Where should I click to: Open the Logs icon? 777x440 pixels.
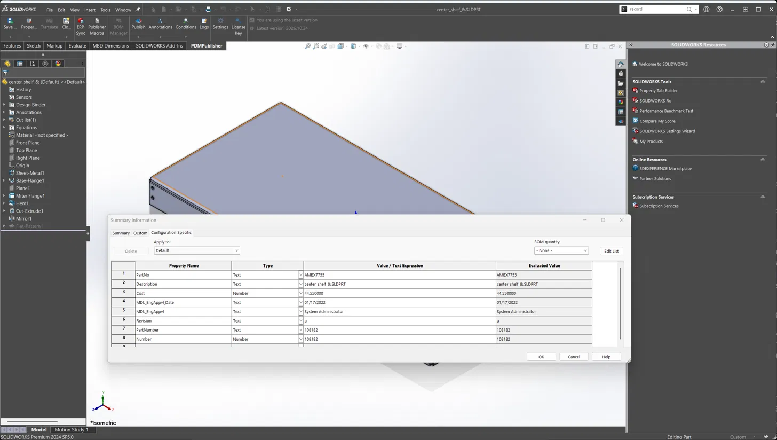(204, 24)
